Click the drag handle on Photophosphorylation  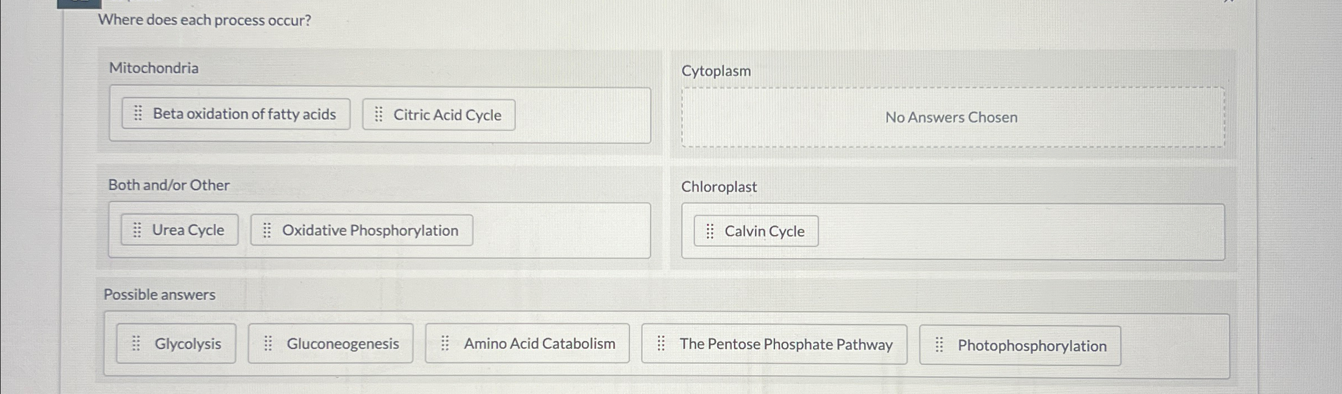940,345
